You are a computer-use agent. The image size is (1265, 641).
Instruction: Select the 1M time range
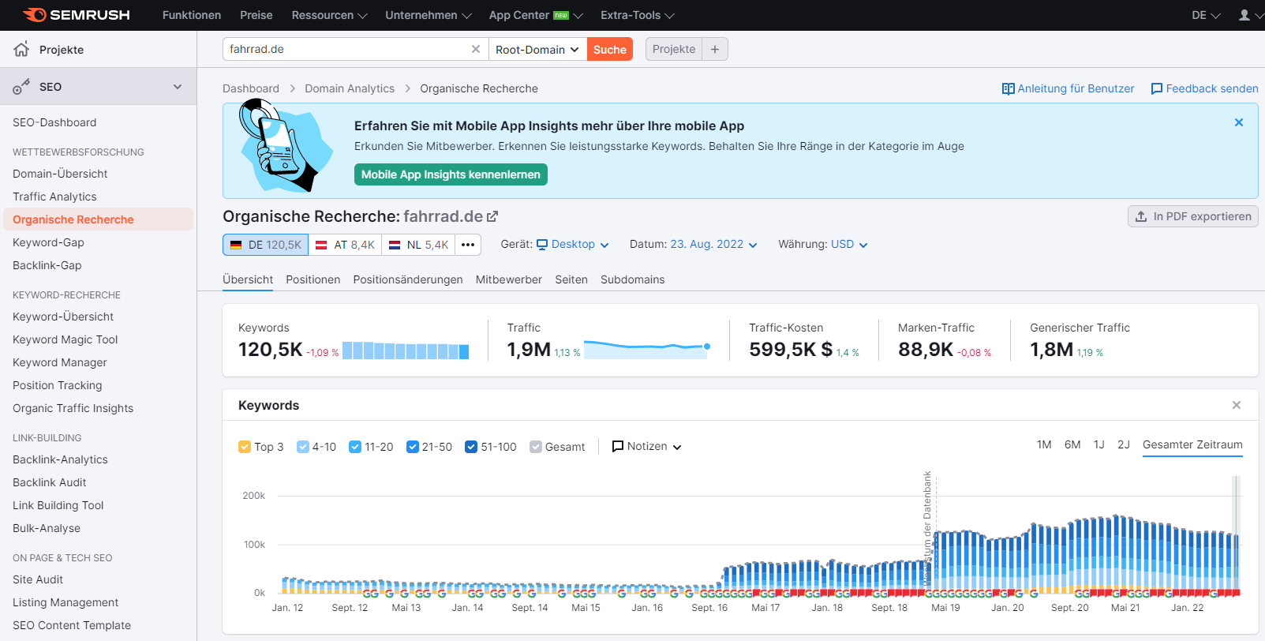pos(1044,444)
